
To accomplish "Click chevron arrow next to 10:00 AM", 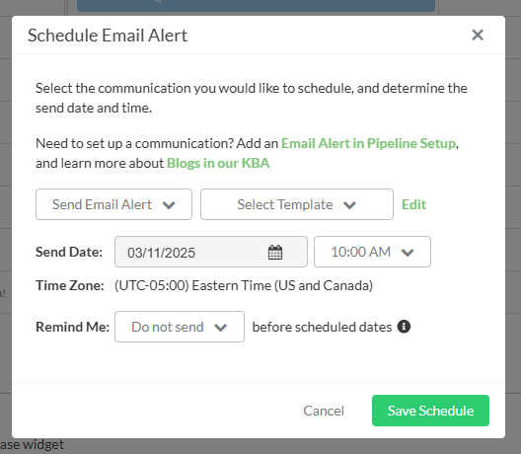I will pos(408,253).
